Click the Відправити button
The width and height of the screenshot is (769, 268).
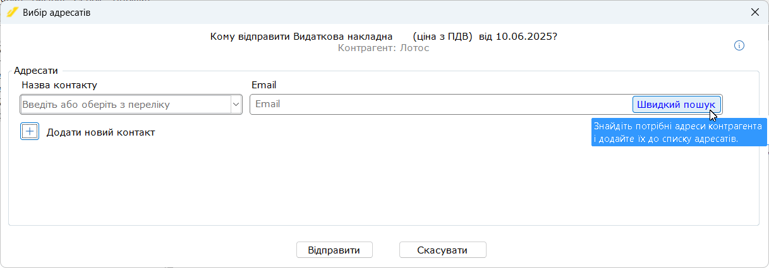[x=334, y=250]
